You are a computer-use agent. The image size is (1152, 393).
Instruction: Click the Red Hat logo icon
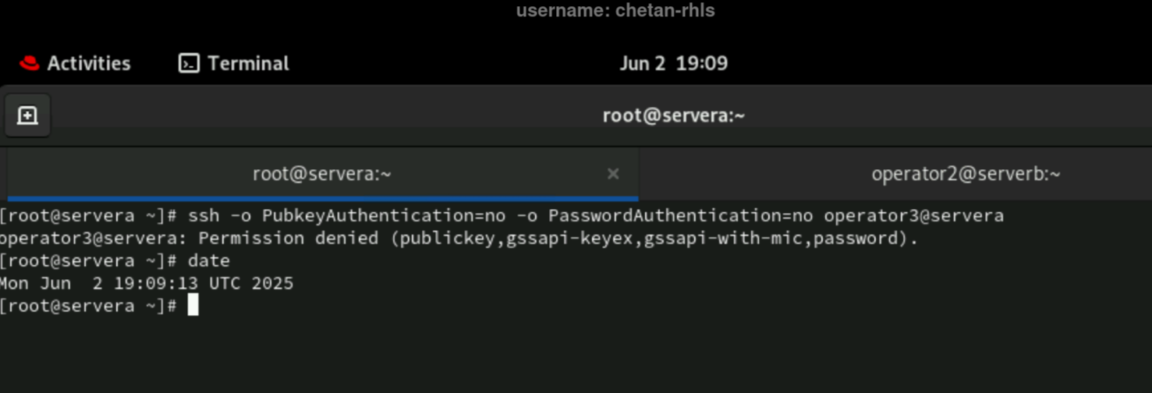point(30,63)
